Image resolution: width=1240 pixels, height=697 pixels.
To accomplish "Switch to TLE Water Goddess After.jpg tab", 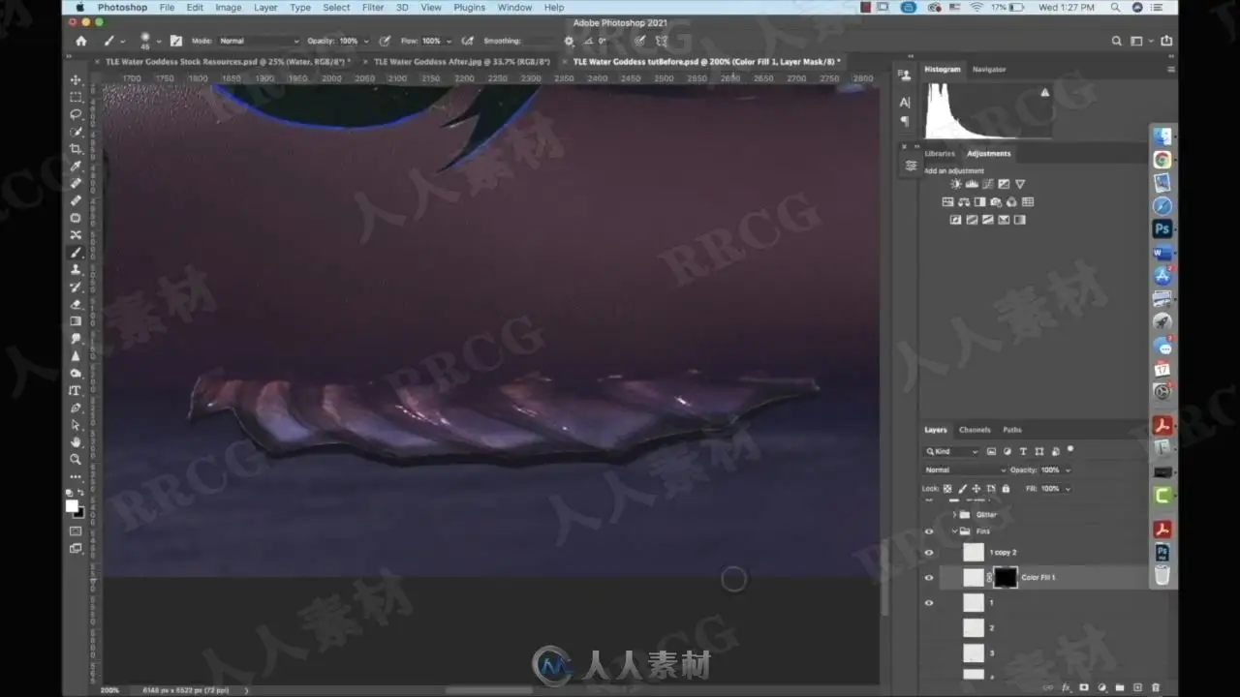I will point(462,61).
